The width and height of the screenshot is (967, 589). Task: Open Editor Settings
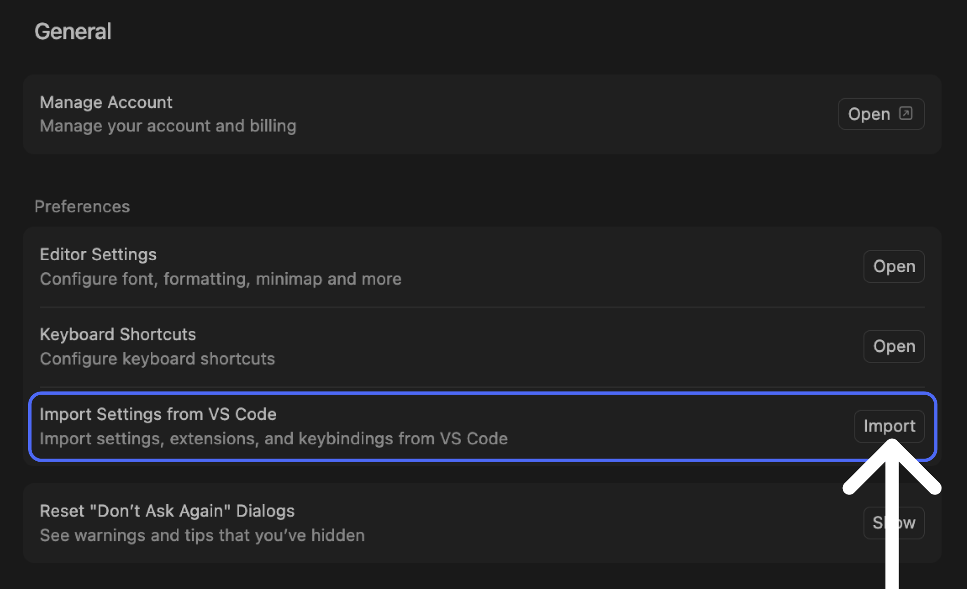pyautogui.click(x=894, y=266)
